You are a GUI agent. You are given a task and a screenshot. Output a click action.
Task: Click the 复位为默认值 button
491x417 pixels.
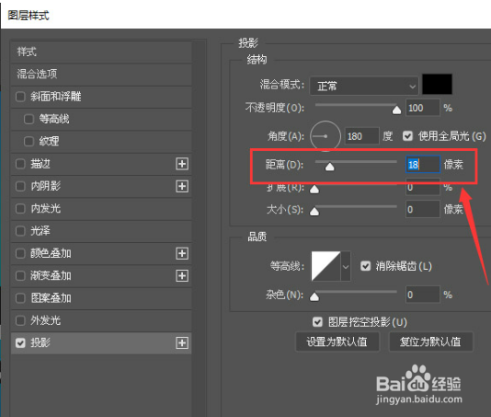[x=430, y=342]
